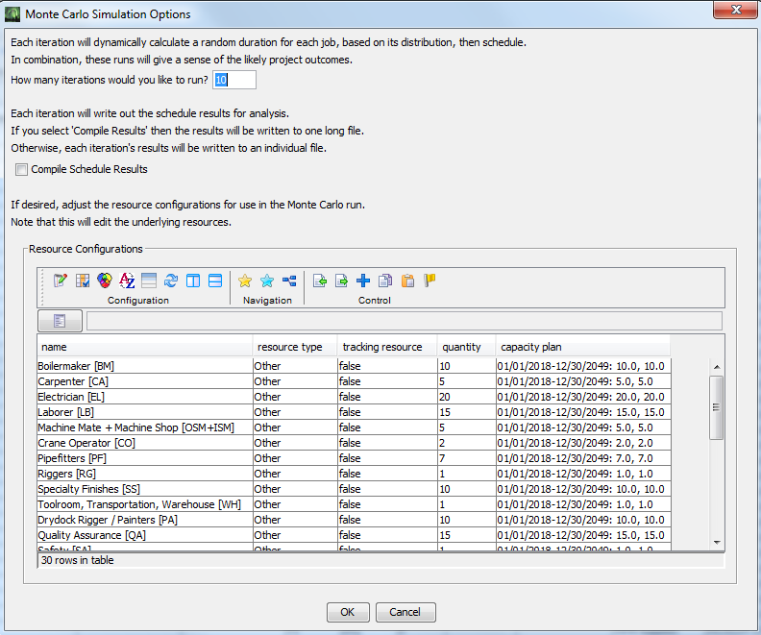The image size is (761, 635).
Task: Select Drydock Rigger / Painters [PA] row
Action: click(355, 520)
